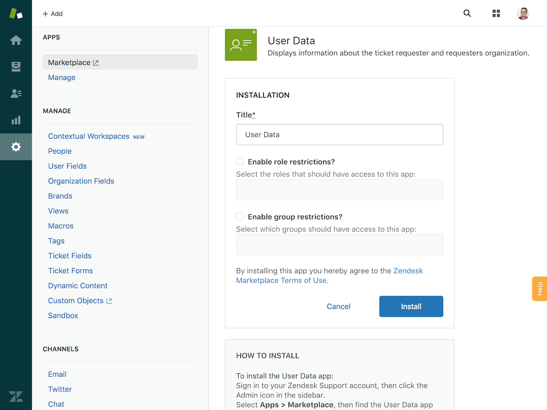Open the Zendesk product switcher icon
Screen dimensions: 547x410
[x=16, y=13]
